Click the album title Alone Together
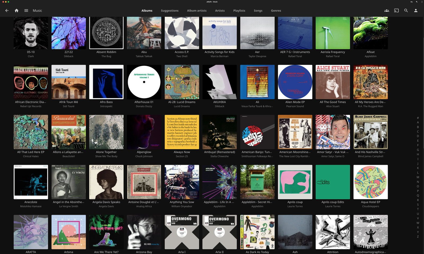This screenshot has height=254, width=424. 106,152
